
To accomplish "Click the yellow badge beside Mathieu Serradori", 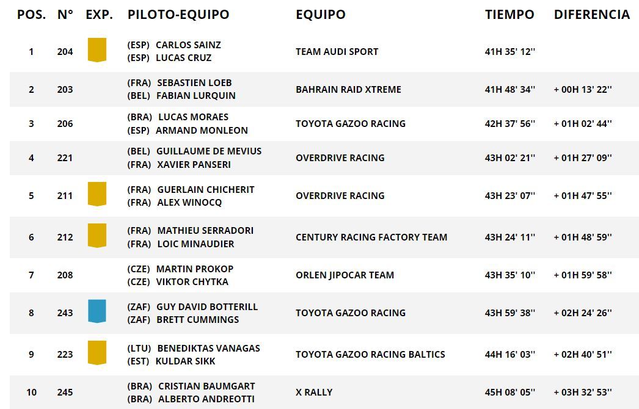I will point(97,235).
